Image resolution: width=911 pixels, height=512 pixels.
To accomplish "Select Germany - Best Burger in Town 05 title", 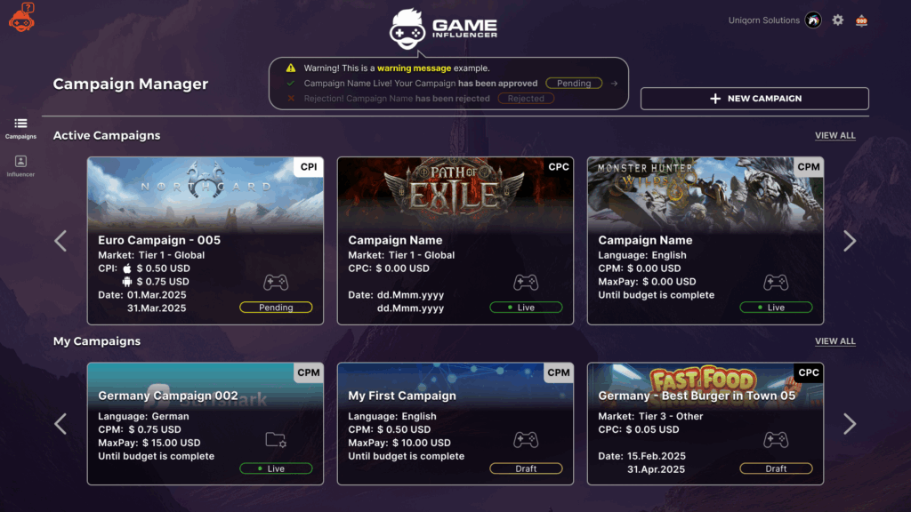I will point(697,396).
